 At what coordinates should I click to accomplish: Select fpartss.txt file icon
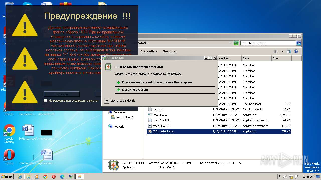[150, 109]
